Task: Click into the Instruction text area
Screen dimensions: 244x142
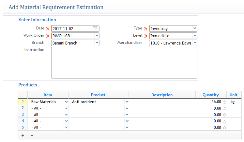Action: click(x=124, y=63)
